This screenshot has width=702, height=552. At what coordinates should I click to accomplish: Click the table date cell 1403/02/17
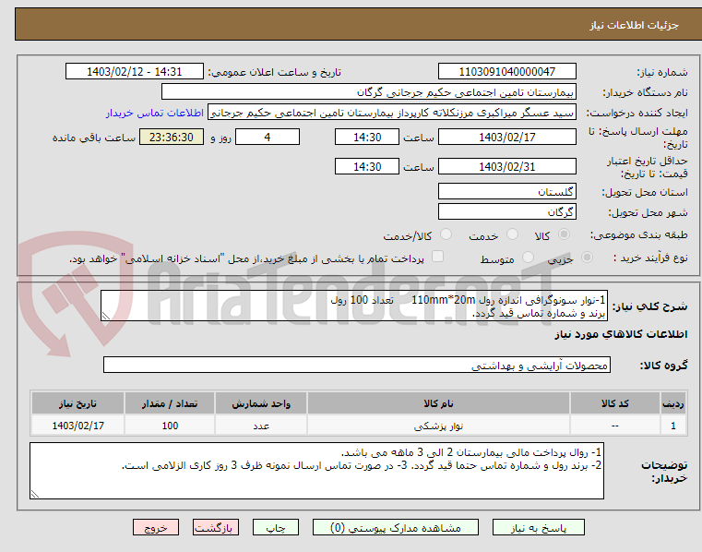[x=77, y=426]
